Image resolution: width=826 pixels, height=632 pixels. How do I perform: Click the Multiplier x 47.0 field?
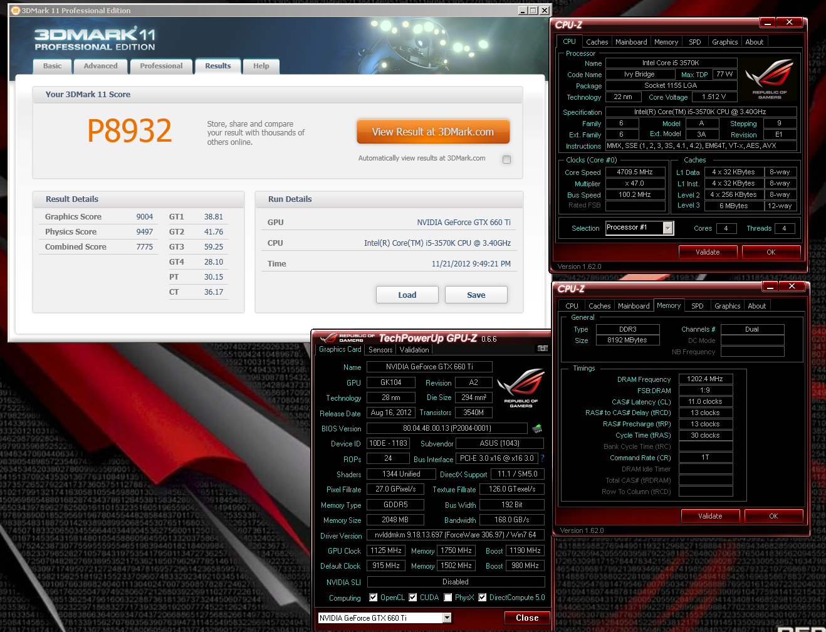tap(635, 183)
